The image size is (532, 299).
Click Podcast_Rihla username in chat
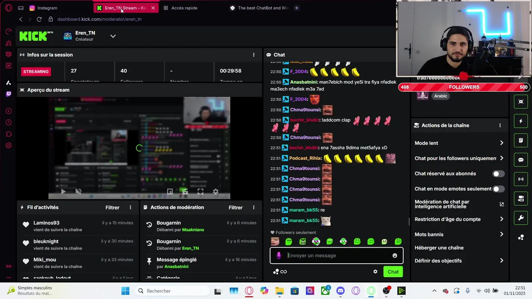305,158
